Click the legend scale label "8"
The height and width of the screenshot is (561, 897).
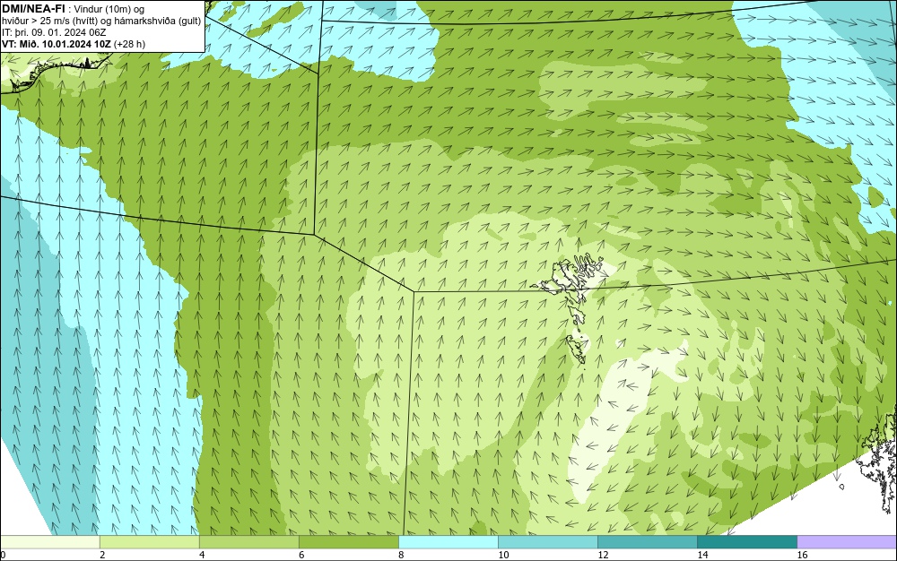point(401,555)
